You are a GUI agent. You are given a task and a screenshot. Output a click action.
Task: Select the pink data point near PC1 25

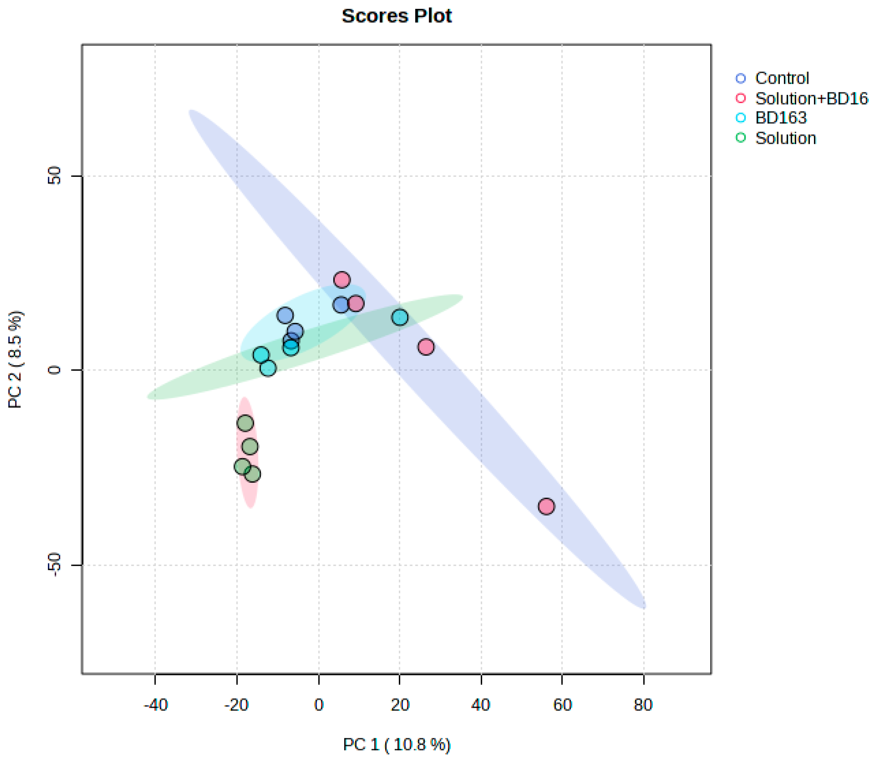tap(426, 347)
